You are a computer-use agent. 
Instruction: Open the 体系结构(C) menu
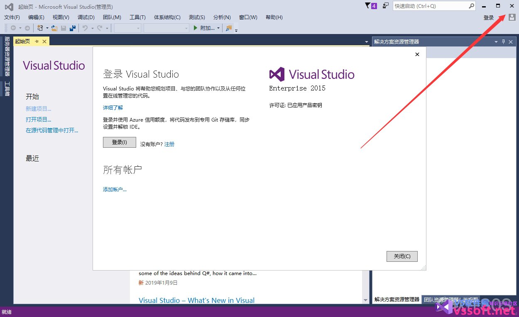pos(167,17)
